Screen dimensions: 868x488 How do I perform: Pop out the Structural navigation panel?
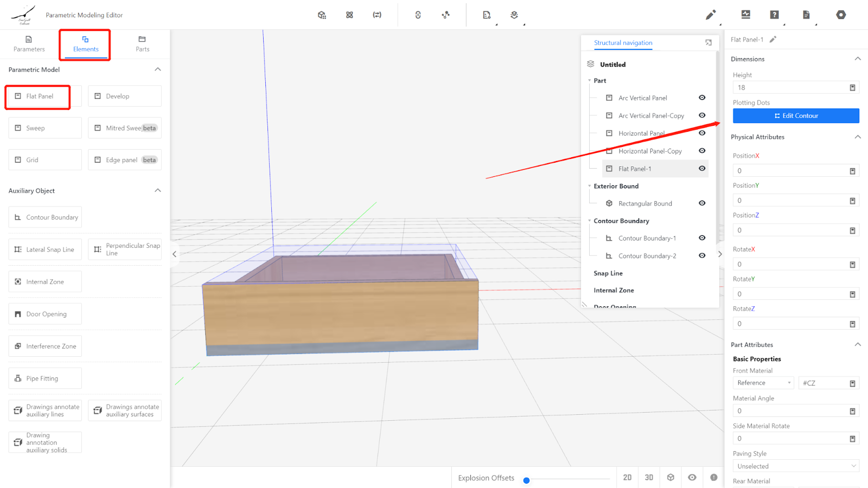coord(708,43)
